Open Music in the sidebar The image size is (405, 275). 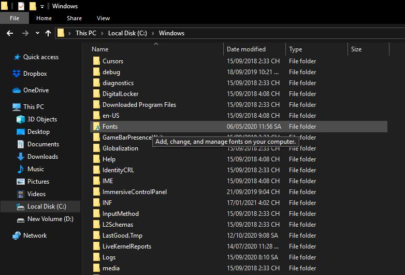pyautogui.click(x=36, y=169)
